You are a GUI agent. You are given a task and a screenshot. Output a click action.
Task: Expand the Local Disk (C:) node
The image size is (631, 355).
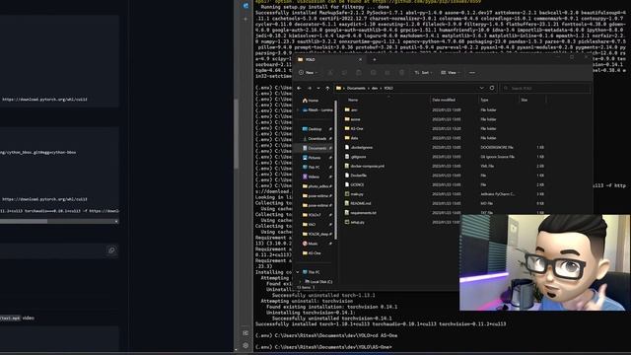(x=300, y=281)
